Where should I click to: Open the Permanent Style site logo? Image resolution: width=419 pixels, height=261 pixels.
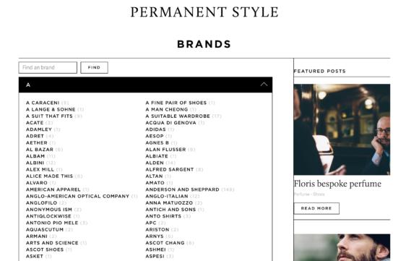pos(204,12)
